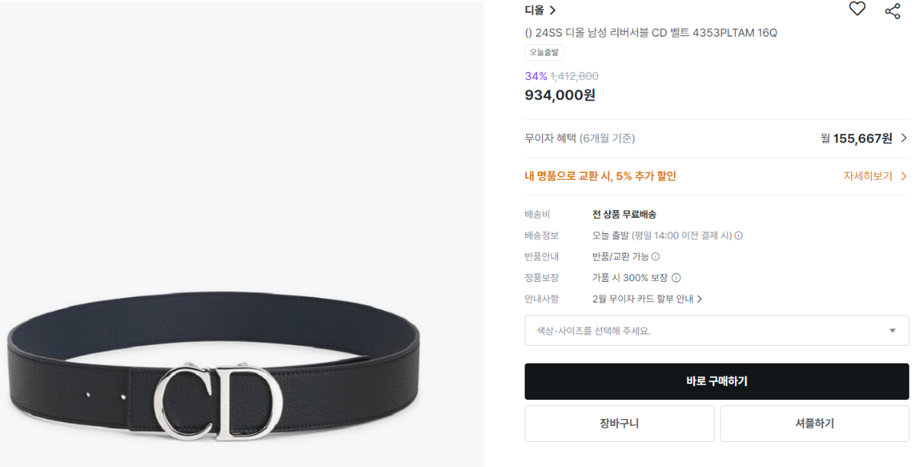Click 자세히보기 link for trade-in discount
The image size is (915, 467).
(868, 176)
